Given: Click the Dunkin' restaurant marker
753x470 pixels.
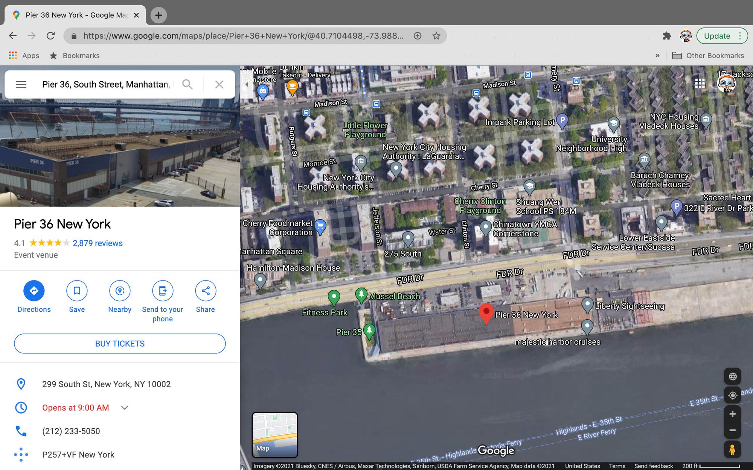Looking at the screenshot, I should click(292, 88).
